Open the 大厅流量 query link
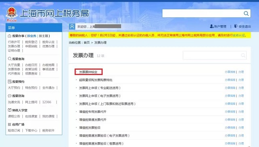This screenshot has width=259, height=147. coord(14,65)
